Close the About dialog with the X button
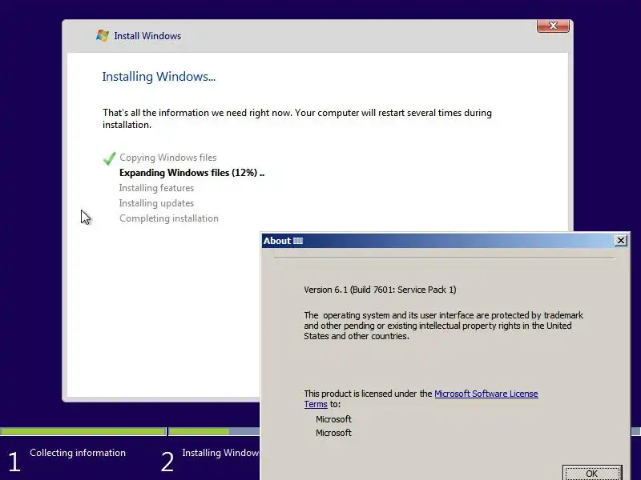 coord(620,241)
